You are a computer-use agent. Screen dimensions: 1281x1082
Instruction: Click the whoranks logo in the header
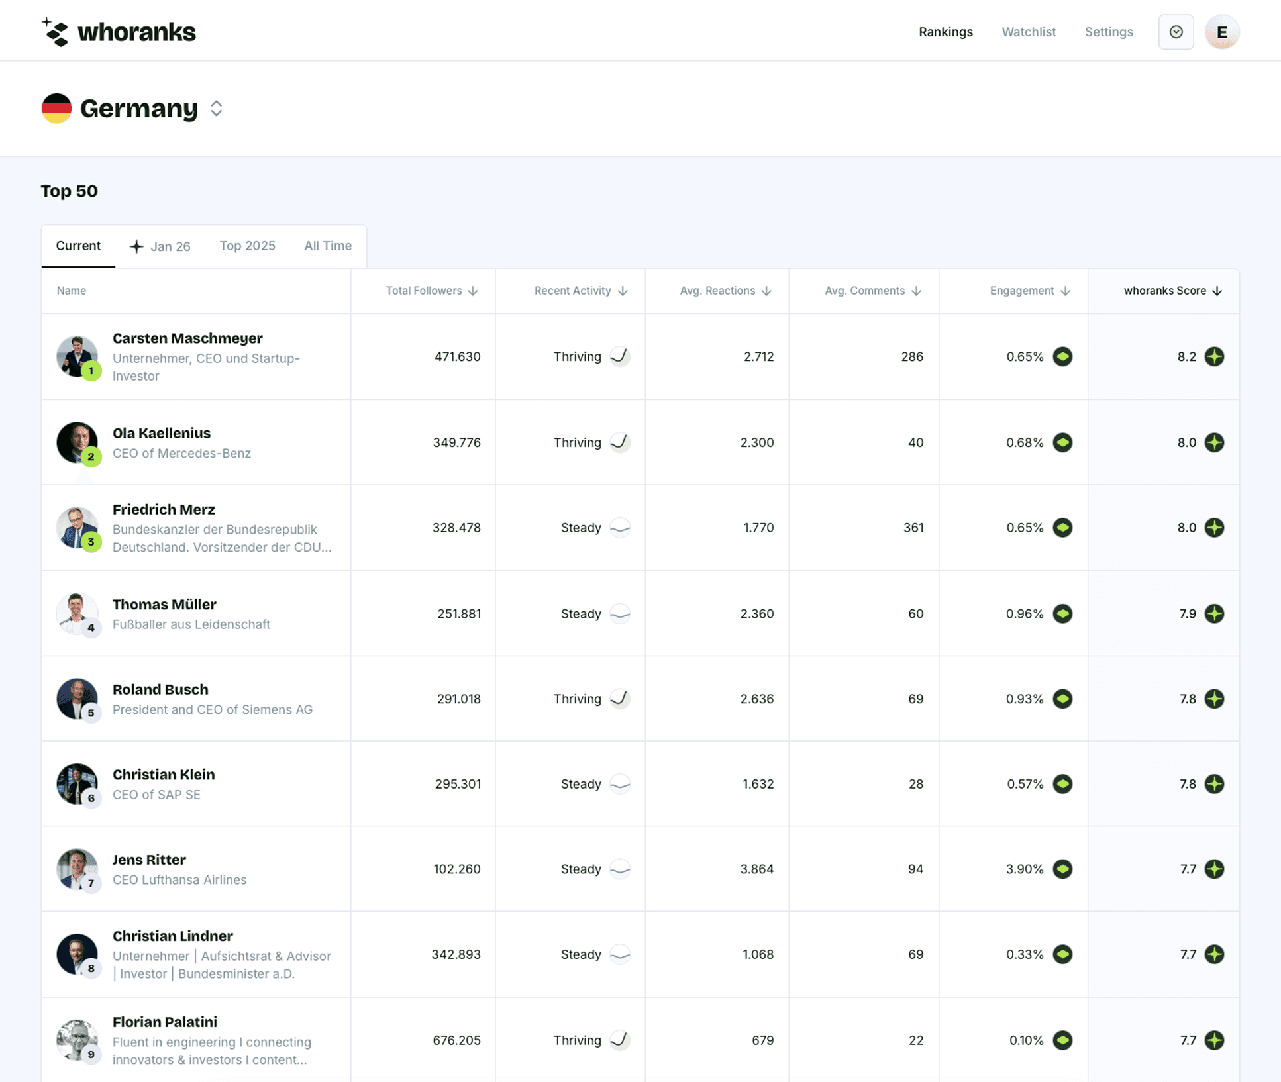click(x=119, y=31)
